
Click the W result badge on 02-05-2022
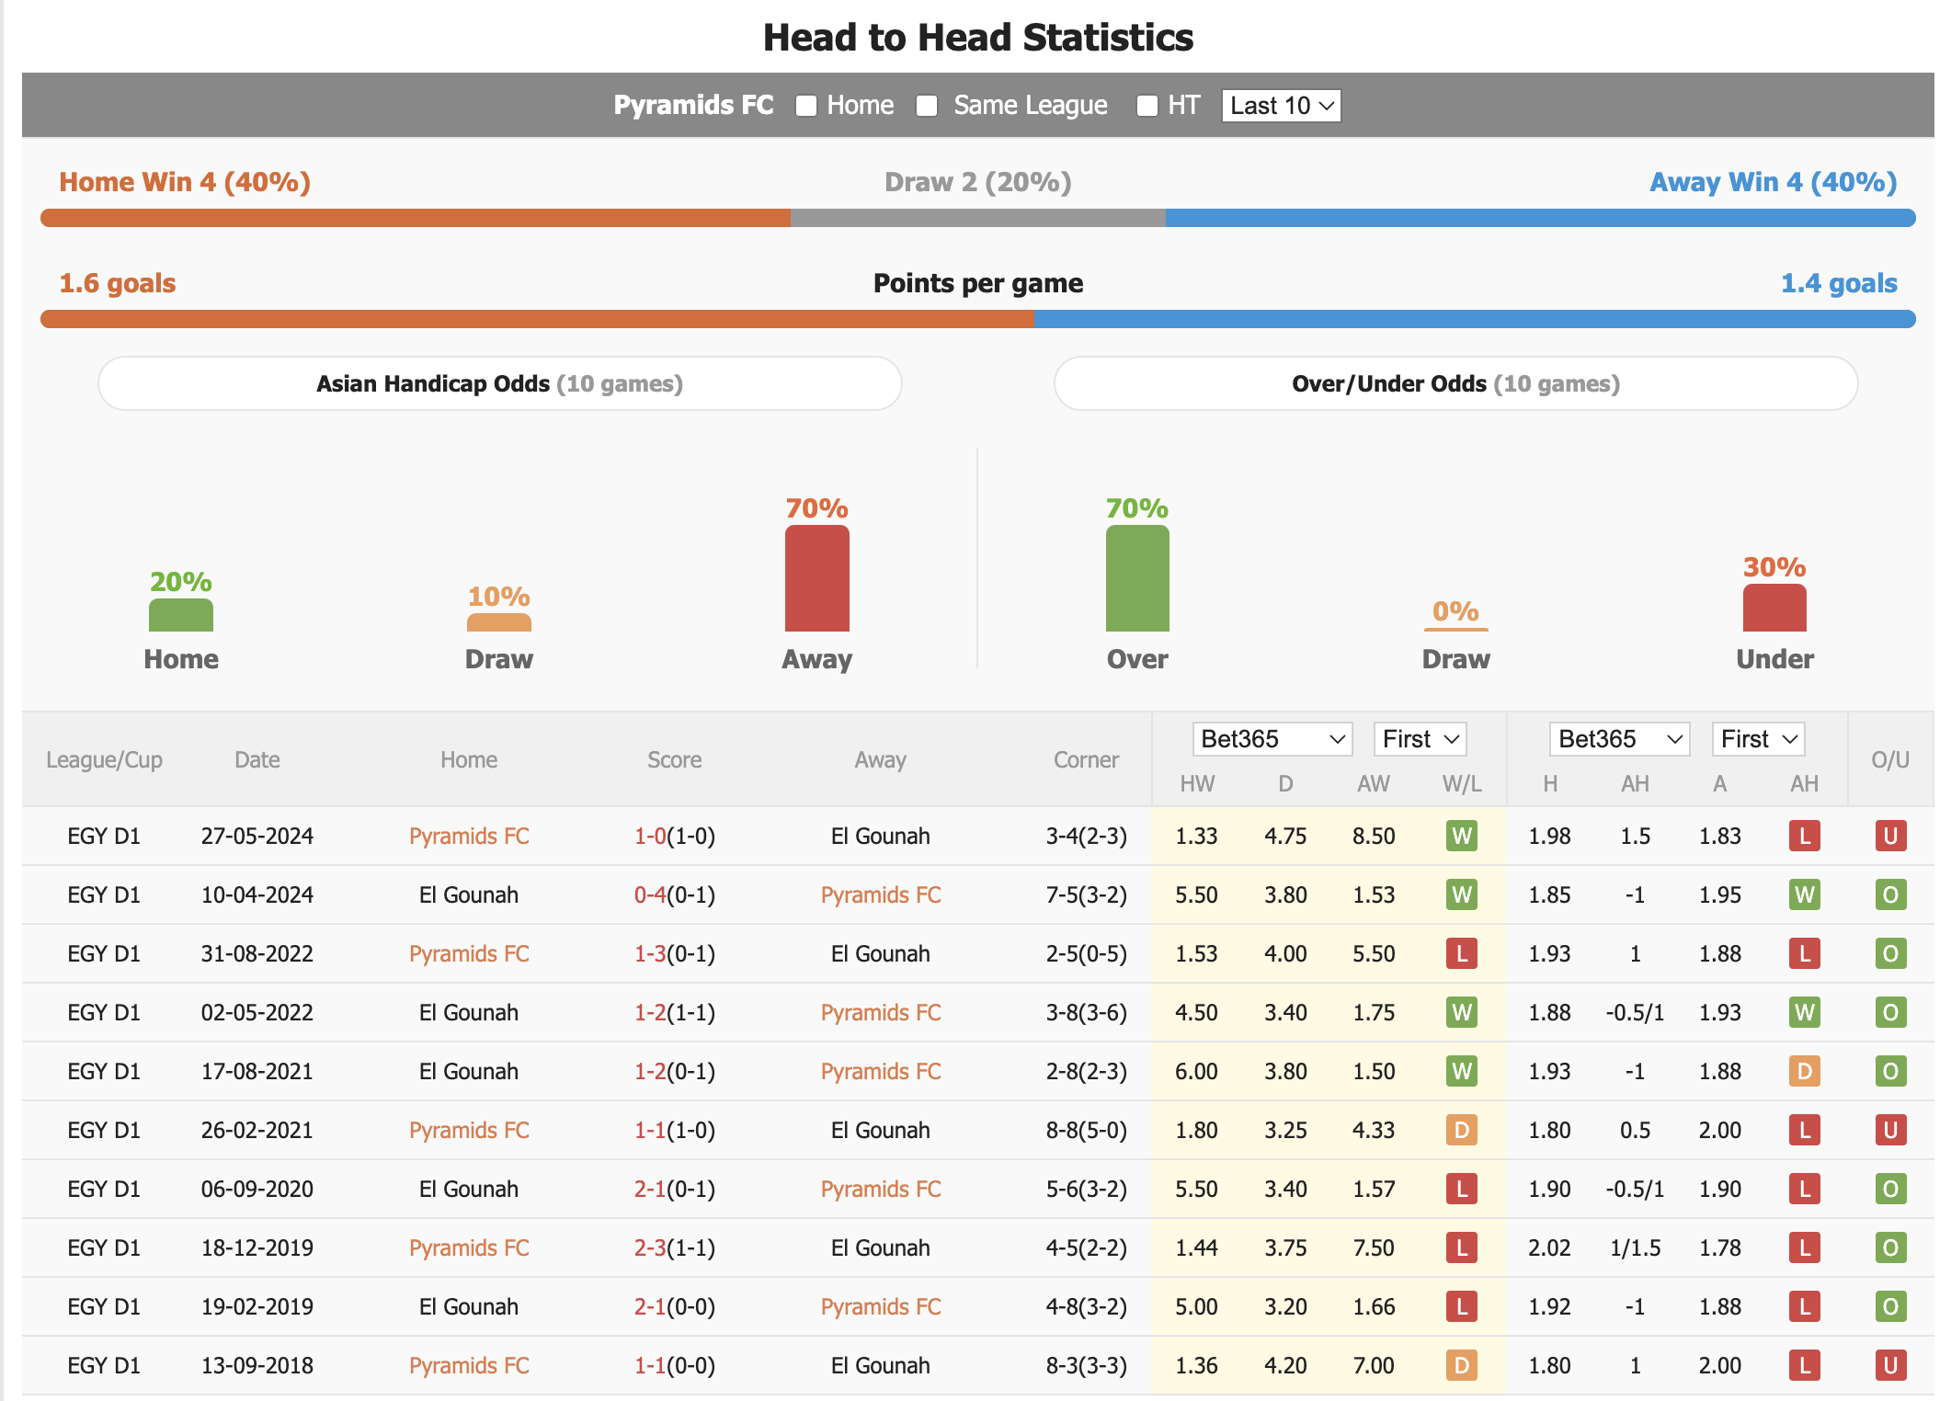click(1462, 1012)
